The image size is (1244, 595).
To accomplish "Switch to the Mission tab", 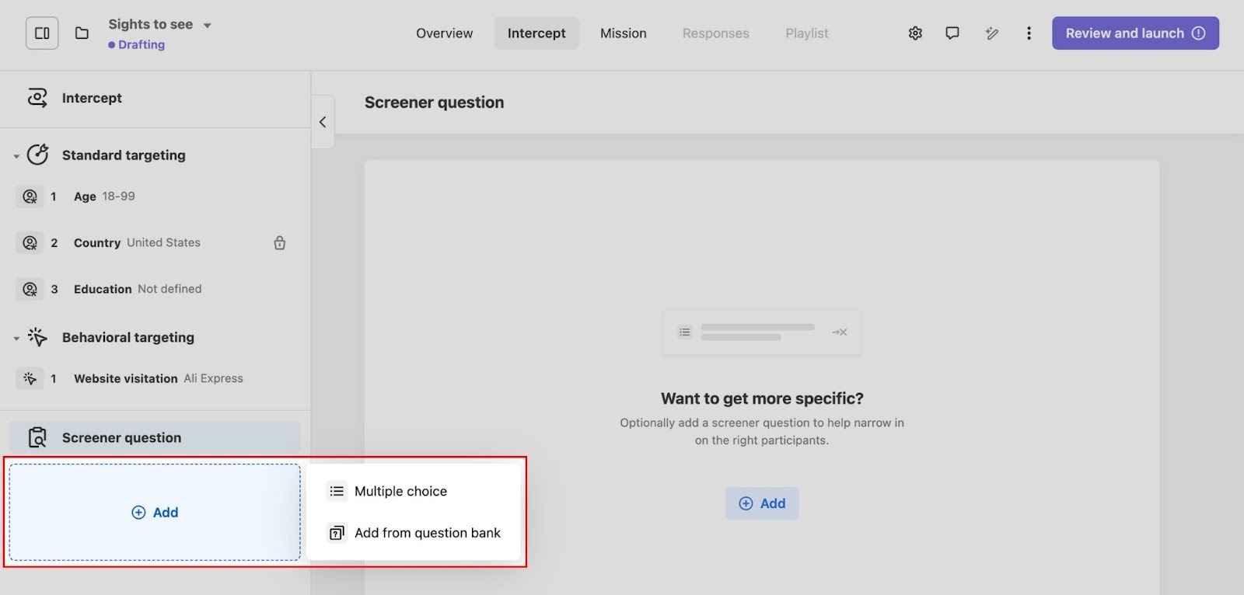I will [623, 33].
